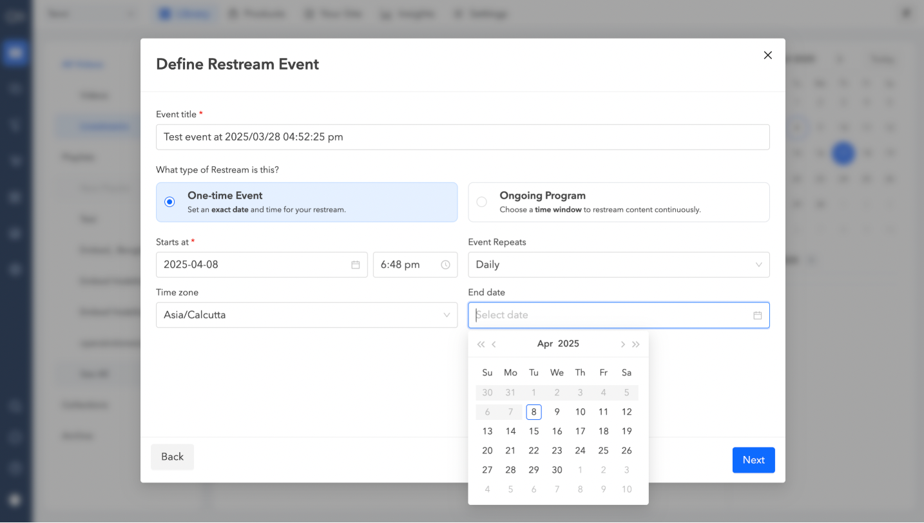Image resolution: width=924 pixels, height=523 pixels.
Task: Open the calendar icon in Starts at field
Action: click(356, 265)
